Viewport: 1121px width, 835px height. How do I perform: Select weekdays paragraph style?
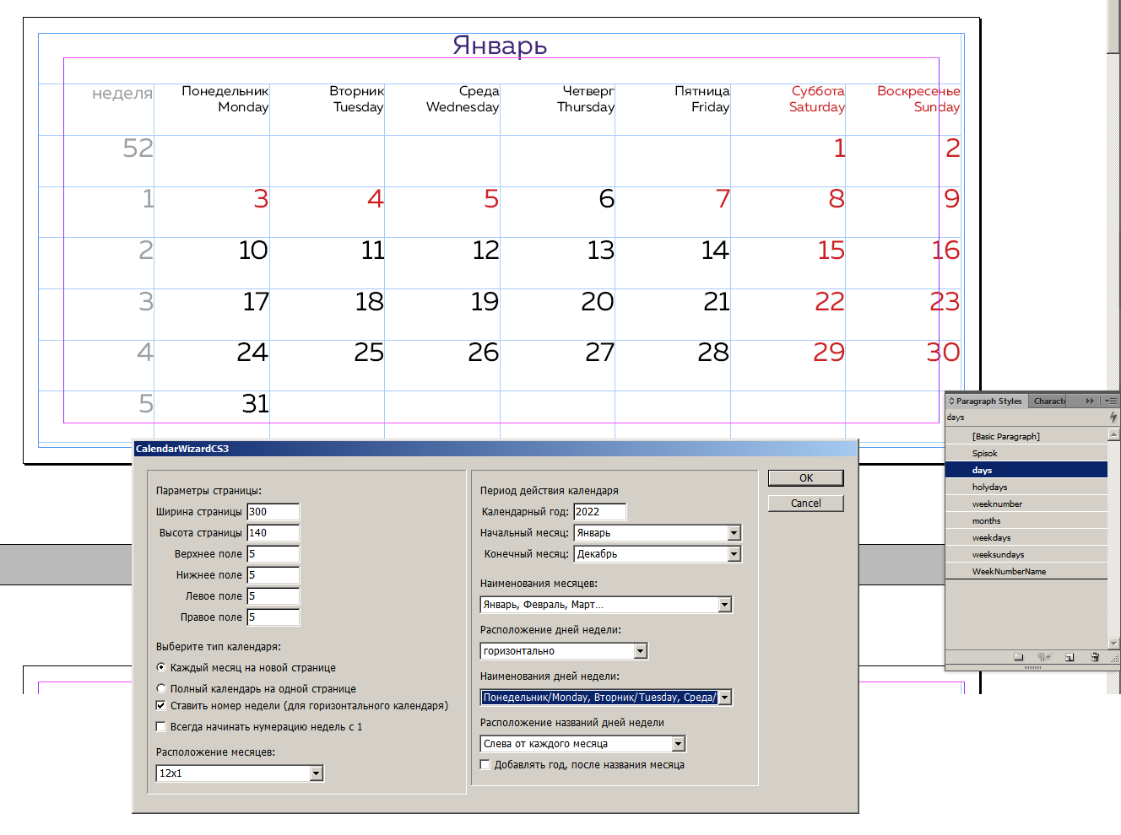tap(1026, 537)
